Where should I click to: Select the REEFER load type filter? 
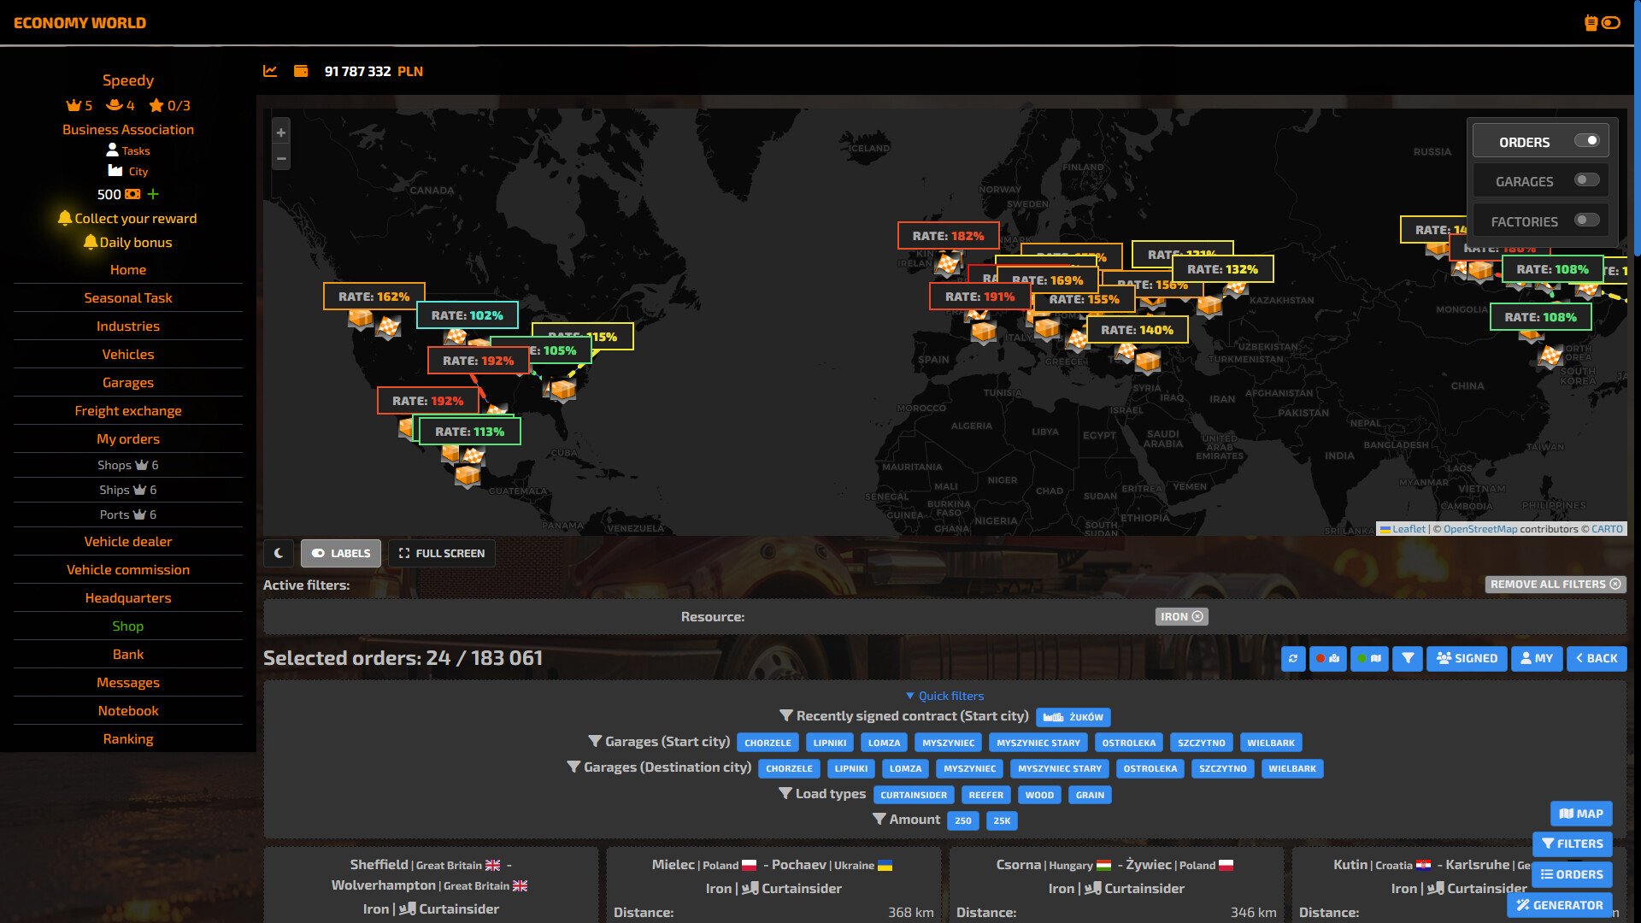coord(985,795)
